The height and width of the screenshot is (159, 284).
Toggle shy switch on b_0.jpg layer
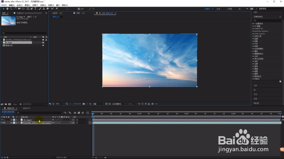pos(53,120)
